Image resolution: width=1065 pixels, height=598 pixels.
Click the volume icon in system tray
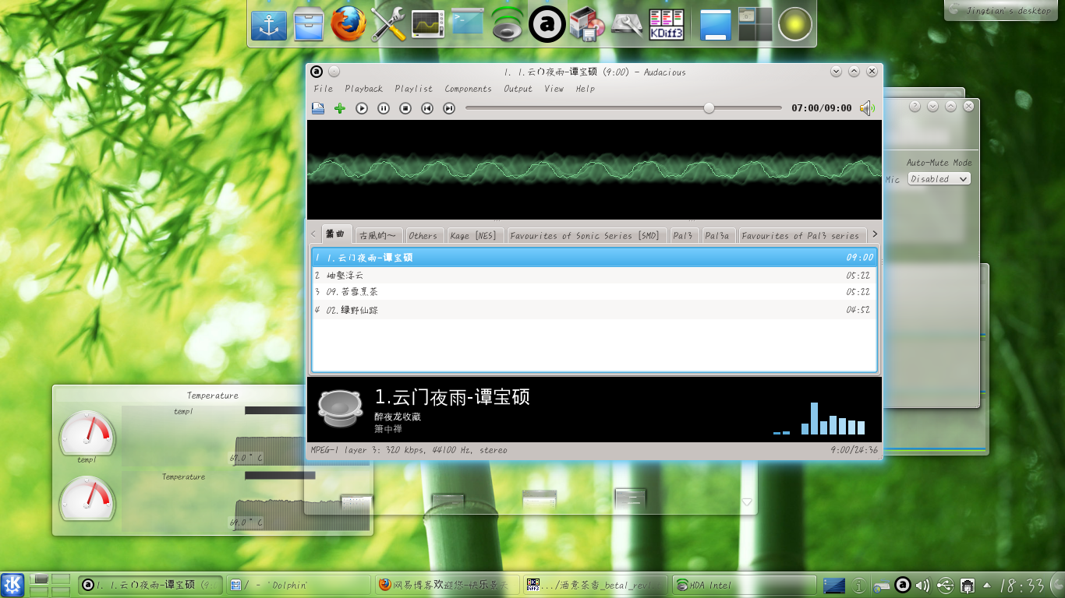(923, 585)
